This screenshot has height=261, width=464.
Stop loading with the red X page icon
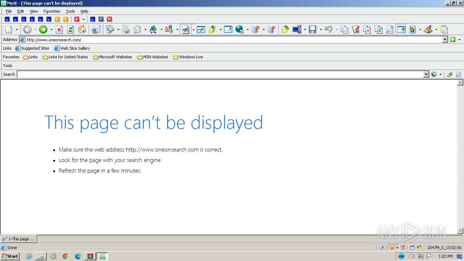point(59,29)
